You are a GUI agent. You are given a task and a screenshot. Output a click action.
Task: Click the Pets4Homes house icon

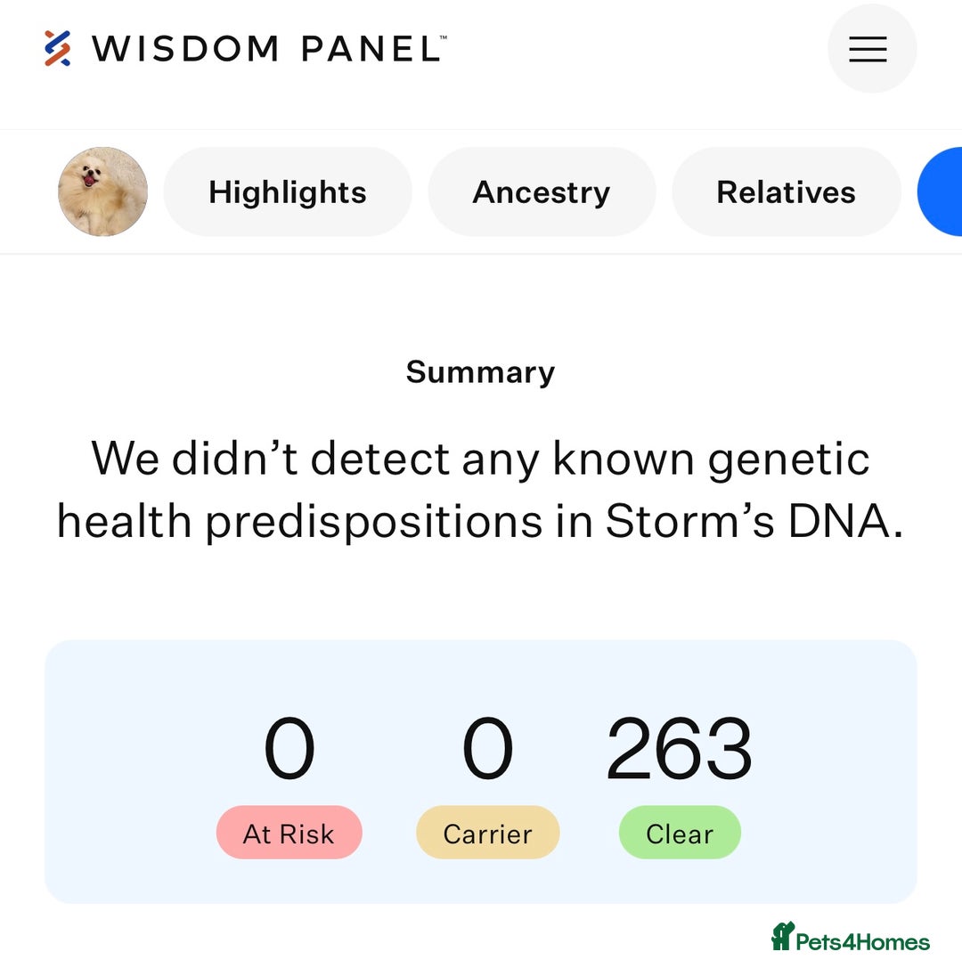coord(782,937)
